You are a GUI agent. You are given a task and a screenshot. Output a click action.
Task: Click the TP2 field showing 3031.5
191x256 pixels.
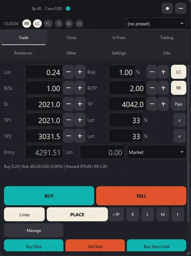44,136
